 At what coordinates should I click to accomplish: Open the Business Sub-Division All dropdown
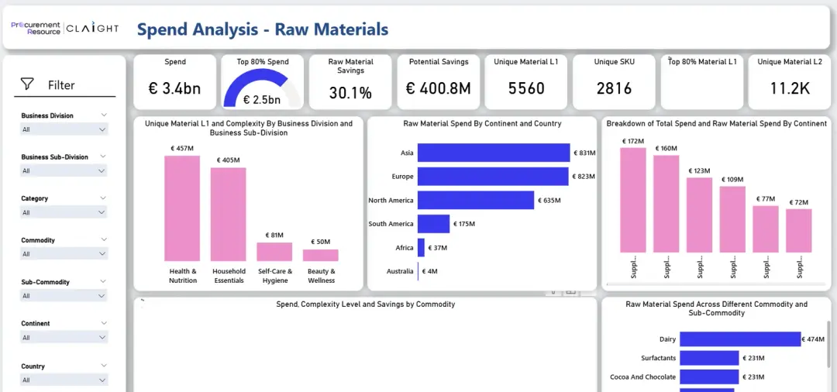(64, 170)
